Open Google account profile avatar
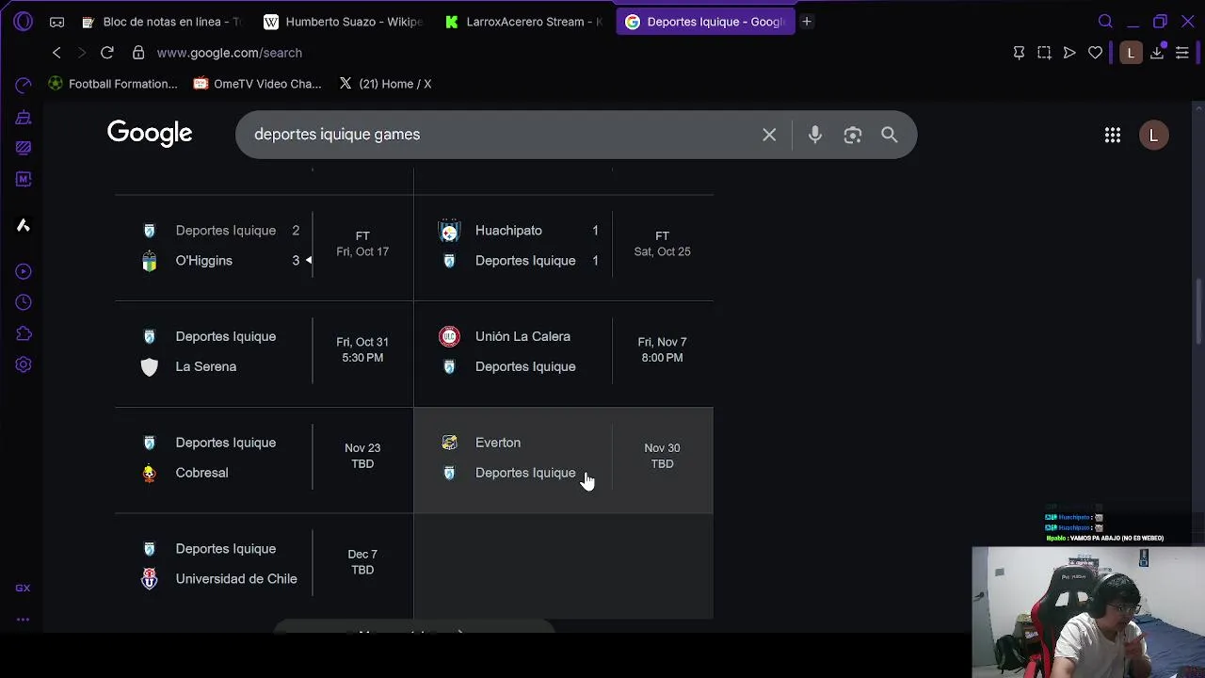This screenshot has width=1205, height=678. click(1154, 136)
